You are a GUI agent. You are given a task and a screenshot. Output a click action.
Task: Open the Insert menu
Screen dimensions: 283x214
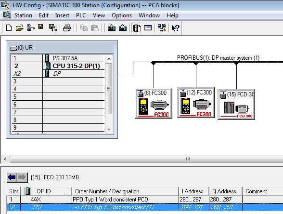[62, 15]
